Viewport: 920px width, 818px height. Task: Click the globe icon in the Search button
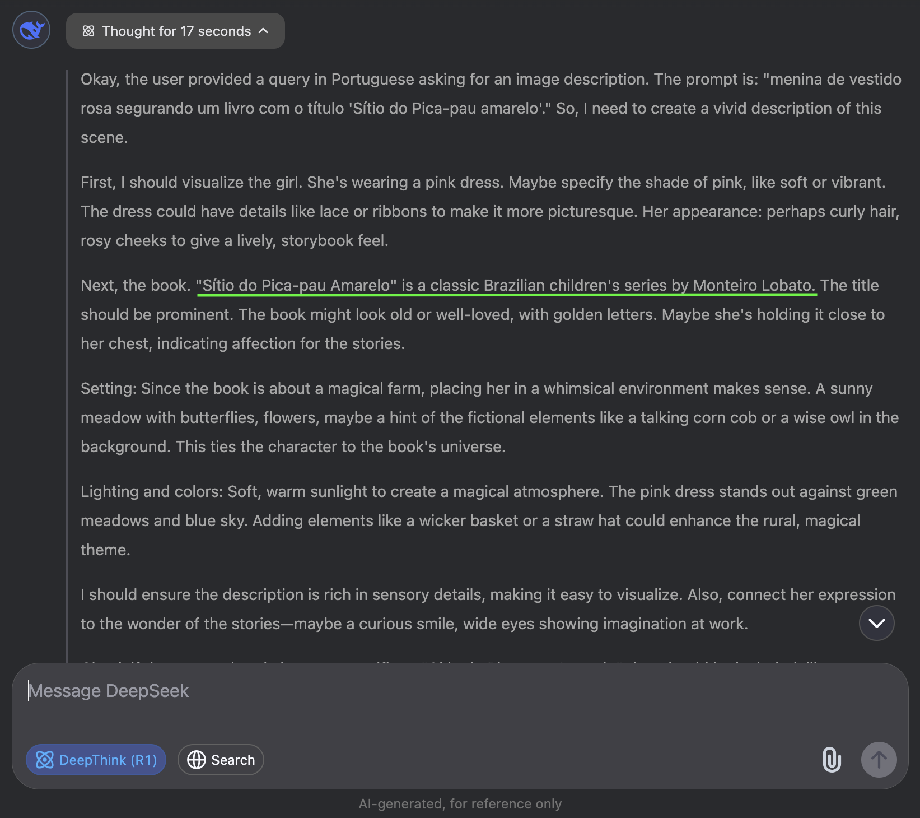pos(197,760)
